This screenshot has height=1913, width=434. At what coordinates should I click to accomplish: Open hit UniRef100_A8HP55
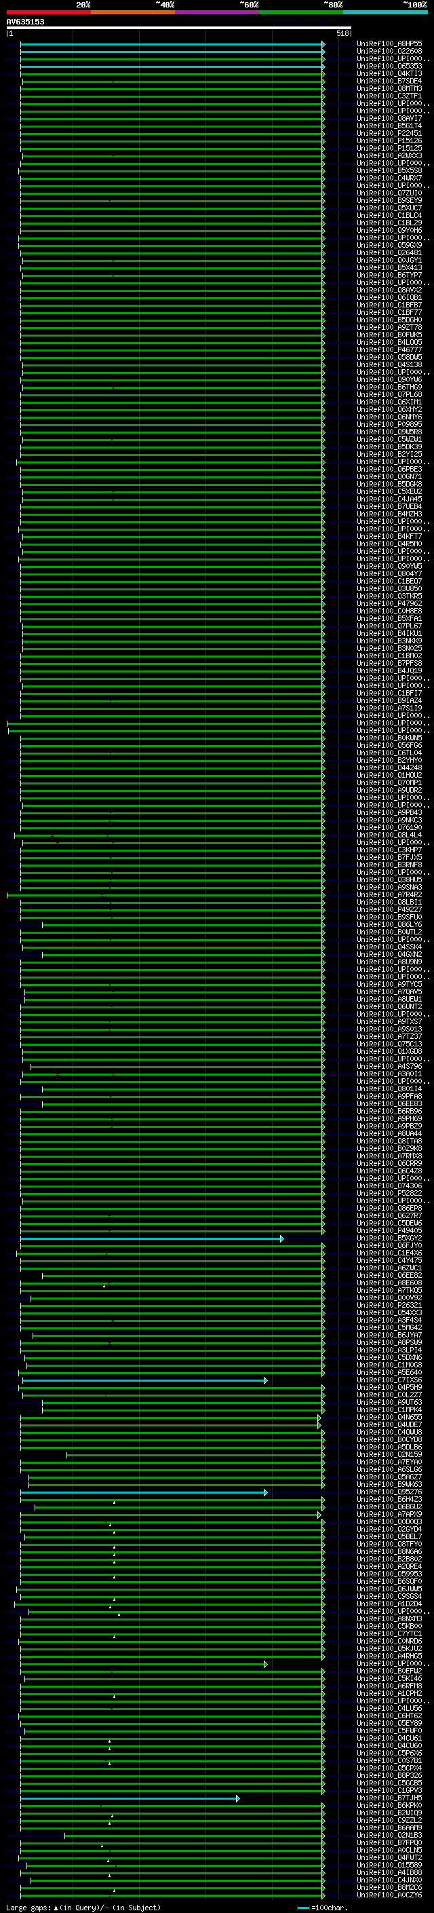click(389, 44)
